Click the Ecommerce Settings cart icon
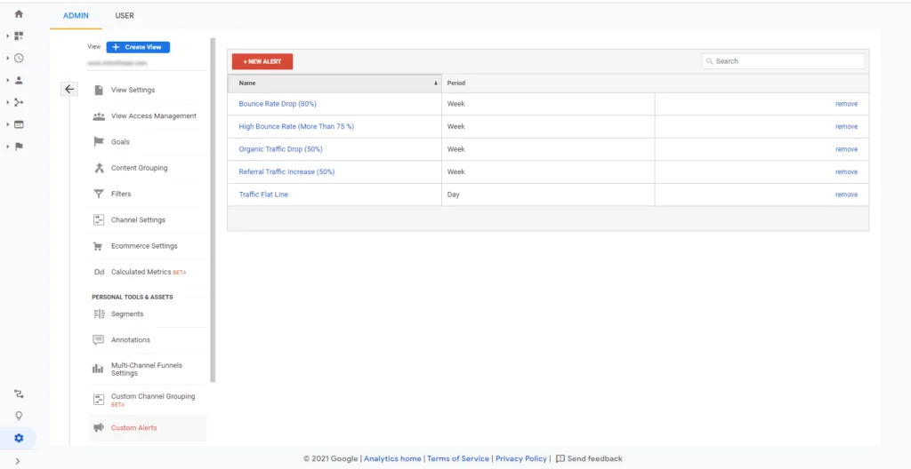911x469 pixels. point(99,246)
